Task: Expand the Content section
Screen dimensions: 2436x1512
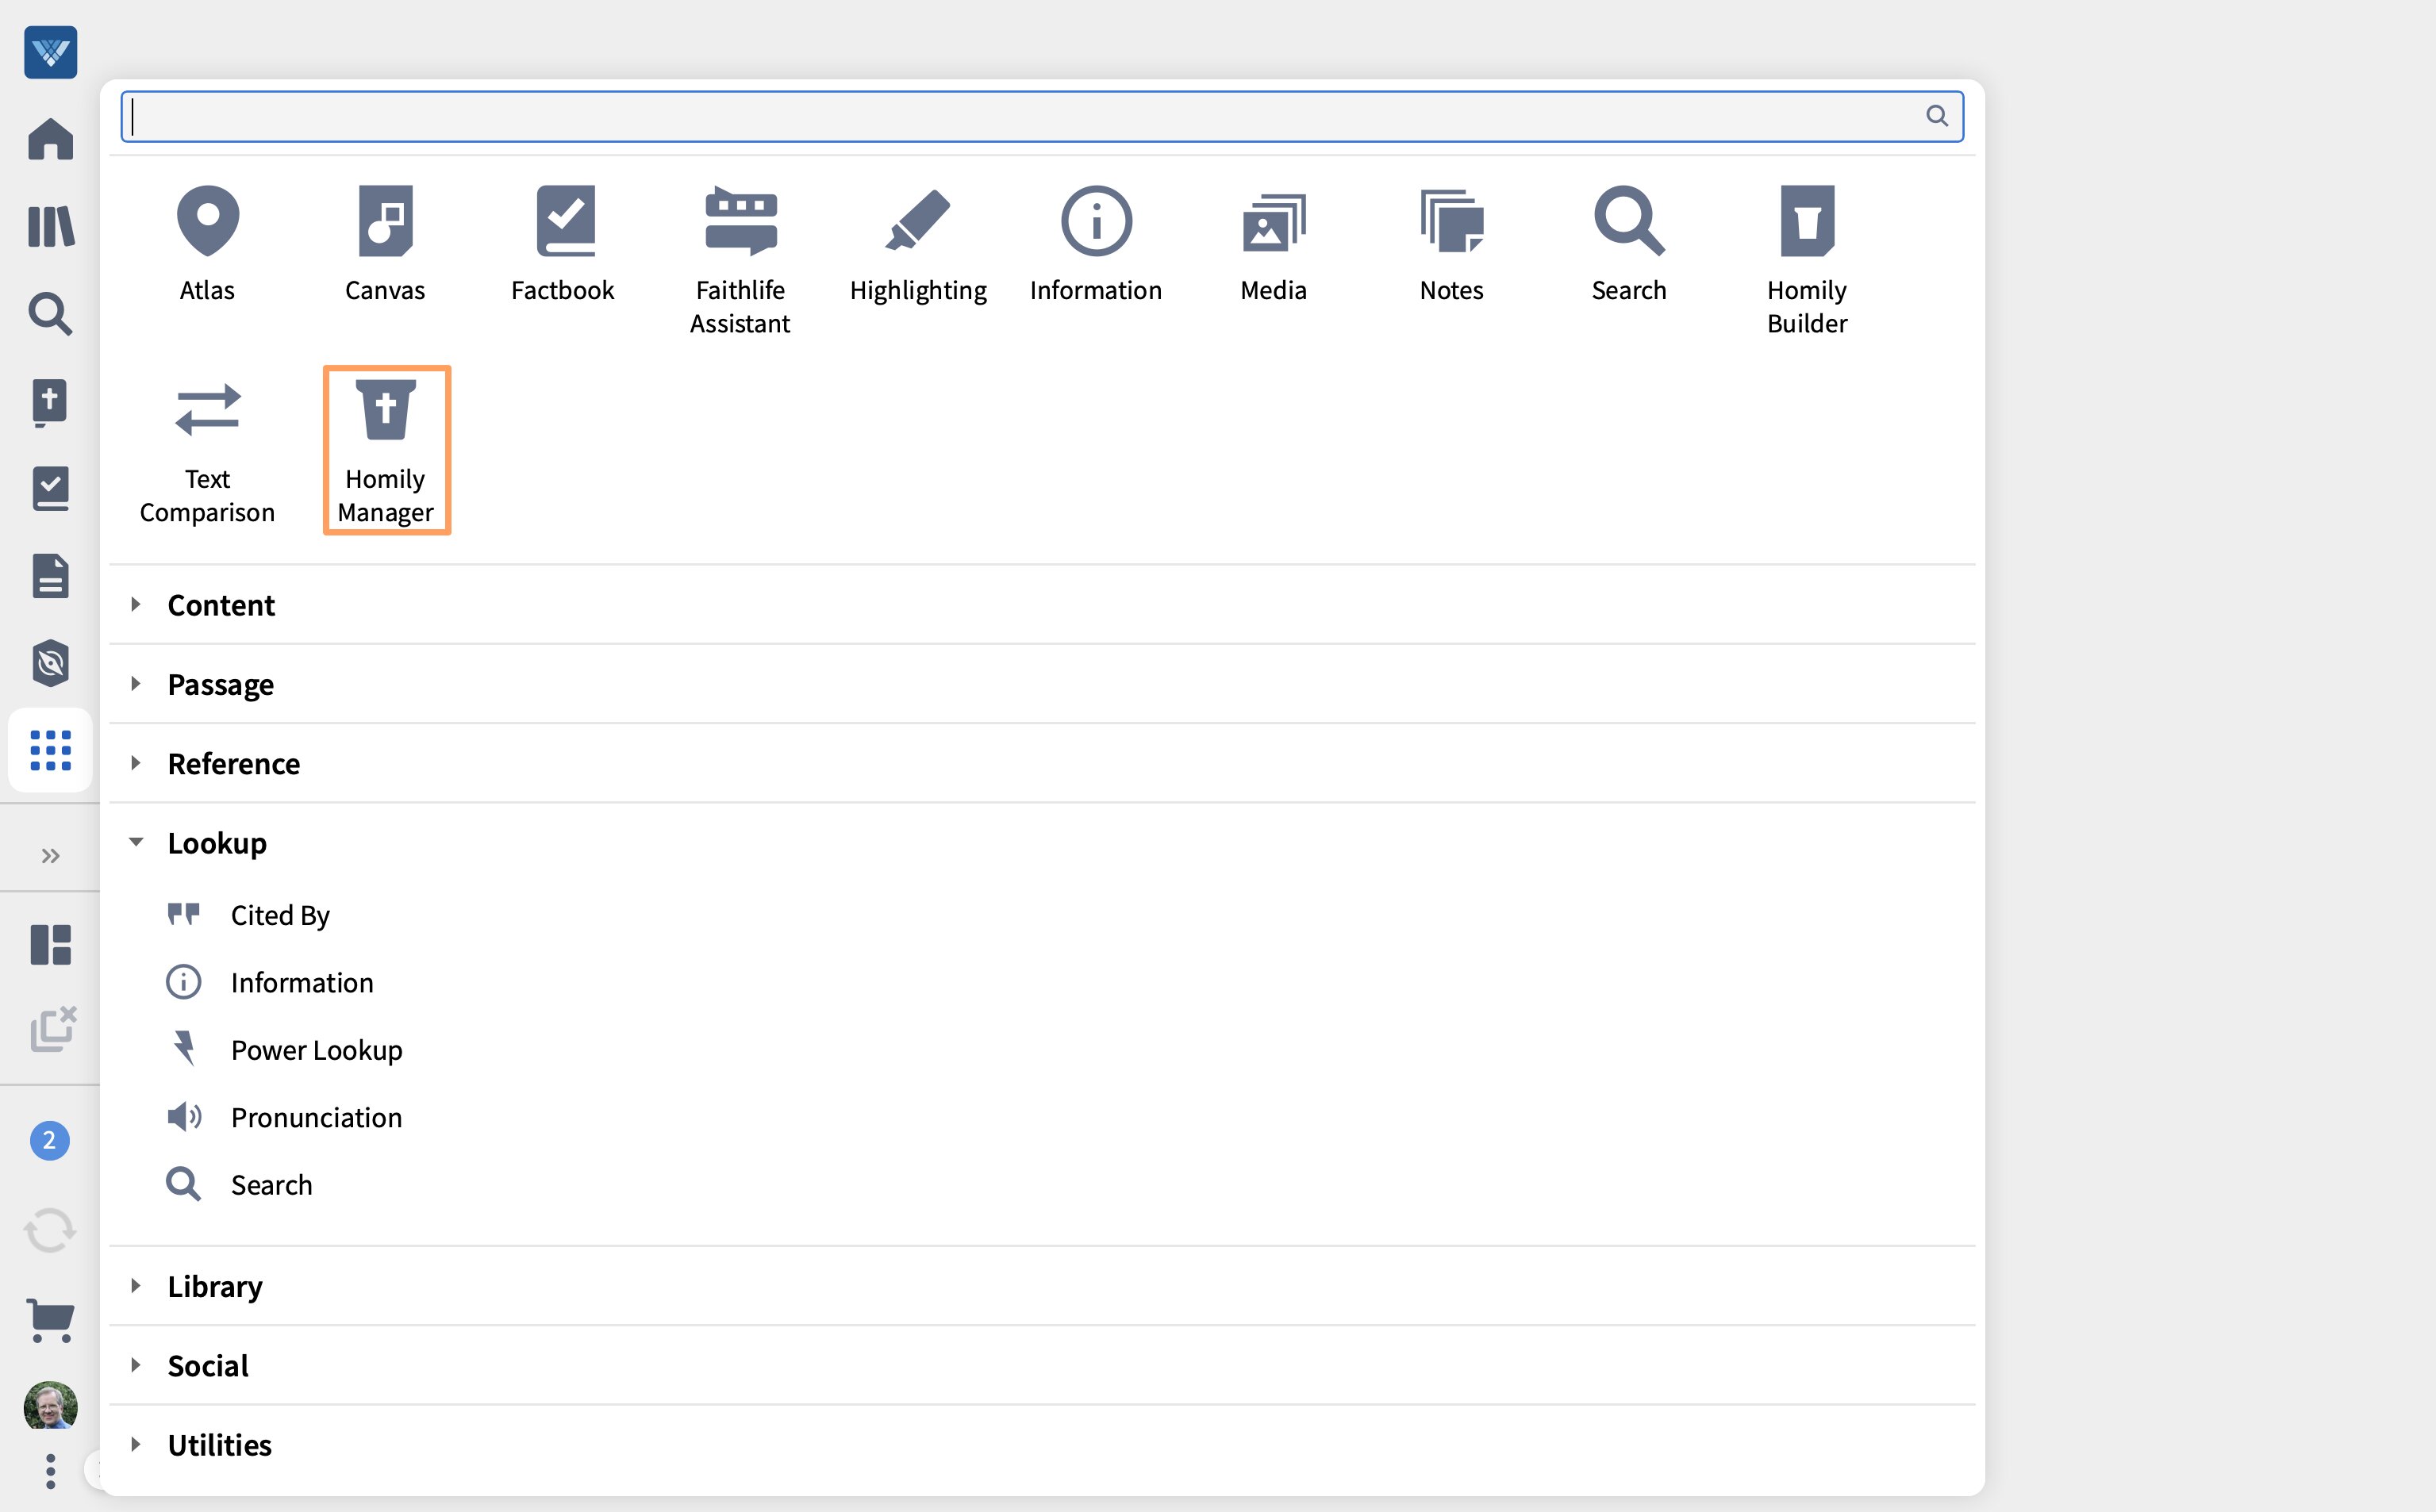Action: tap(1042, 605)
